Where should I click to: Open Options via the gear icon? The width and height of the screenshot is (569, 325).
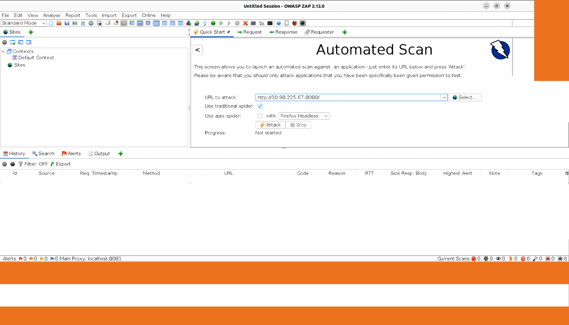91,23
